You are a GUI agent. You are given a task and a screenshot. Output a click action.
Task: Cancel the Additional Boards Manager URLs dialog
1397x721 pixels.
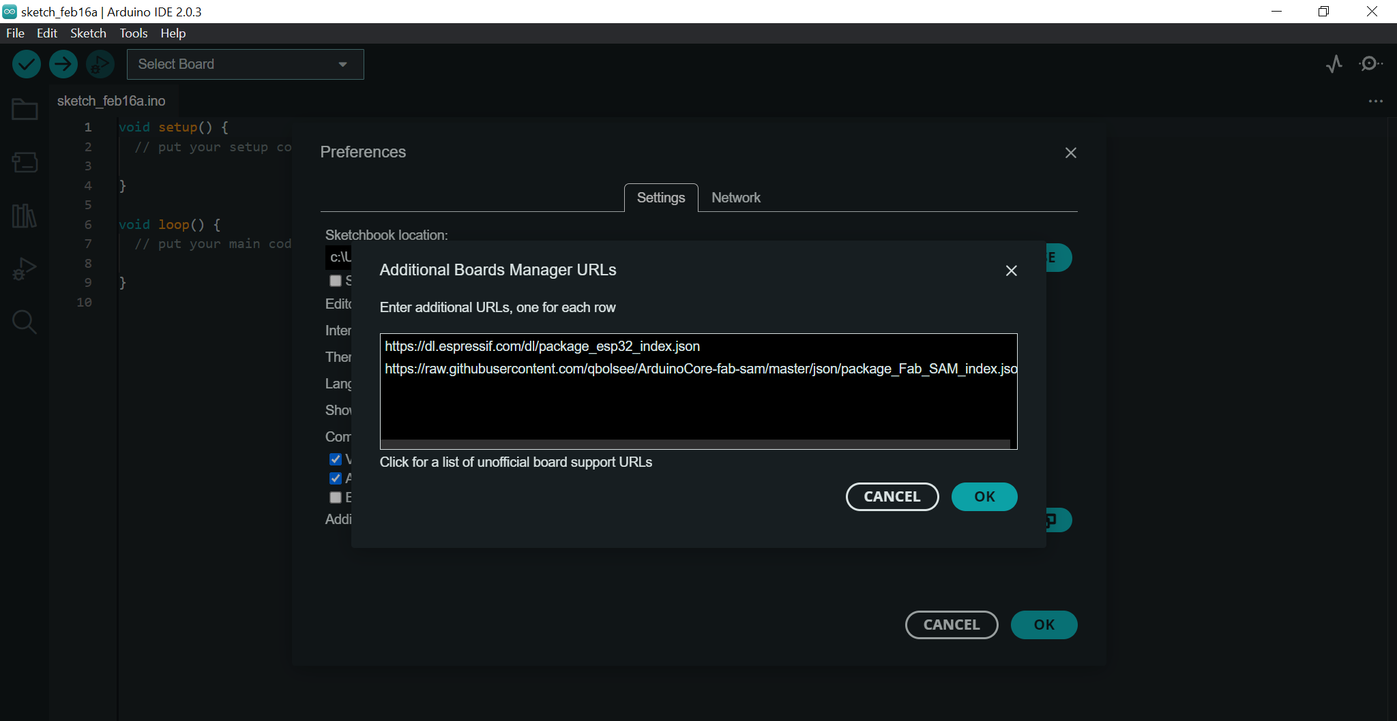point(892,496)
